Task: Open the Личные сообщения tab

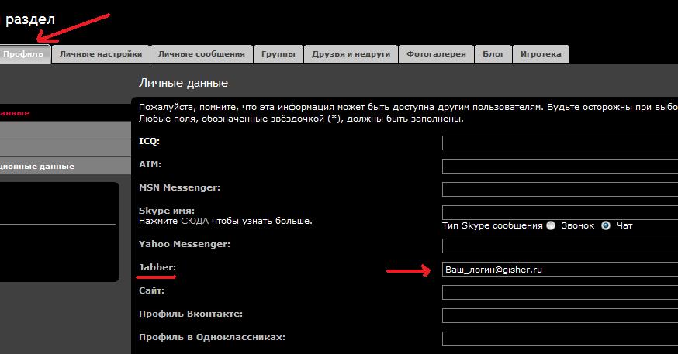Action: (201, 54)
